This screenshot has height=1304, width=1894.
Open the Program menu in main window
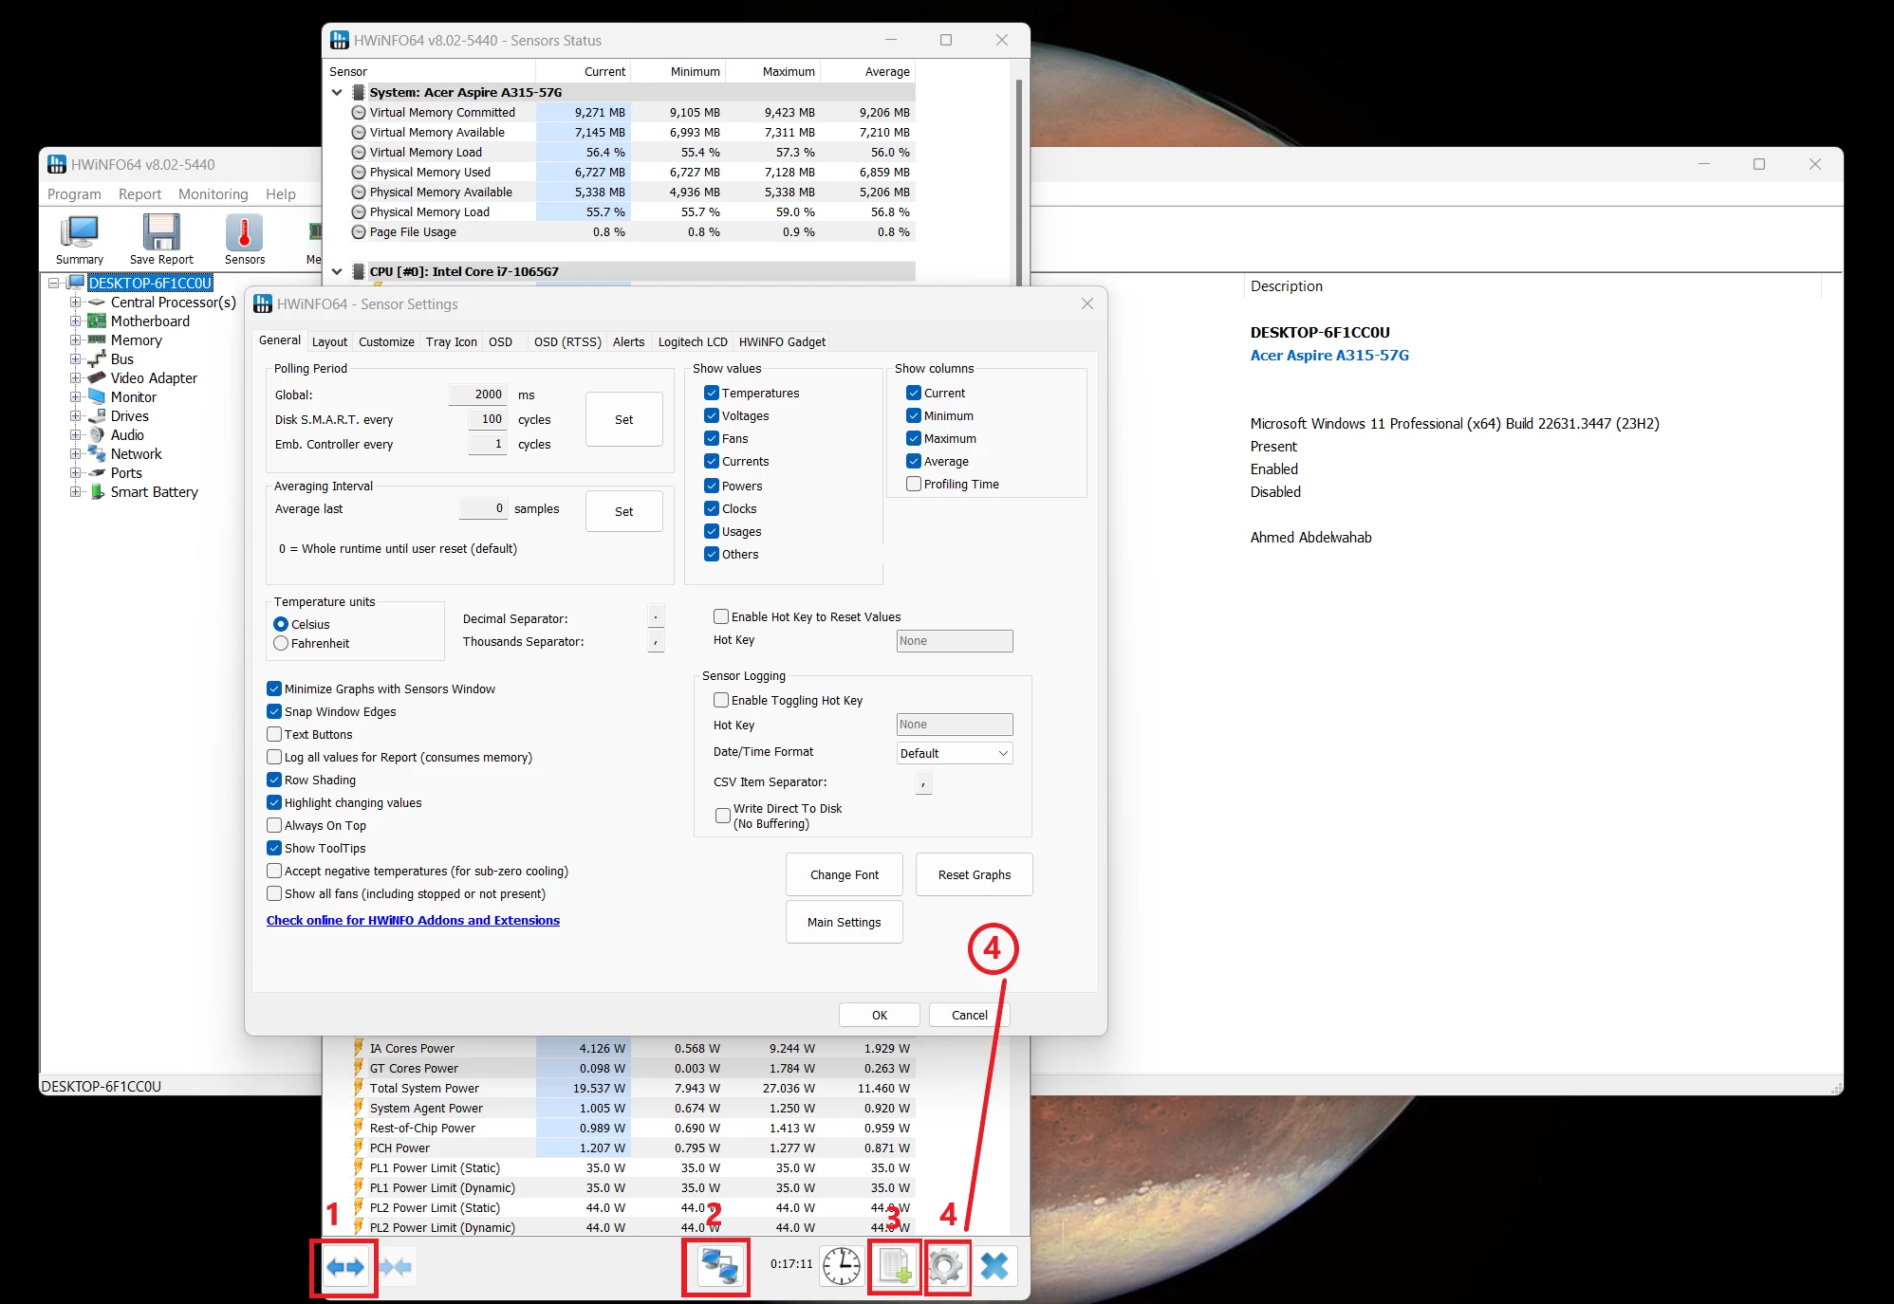(74, 193)
